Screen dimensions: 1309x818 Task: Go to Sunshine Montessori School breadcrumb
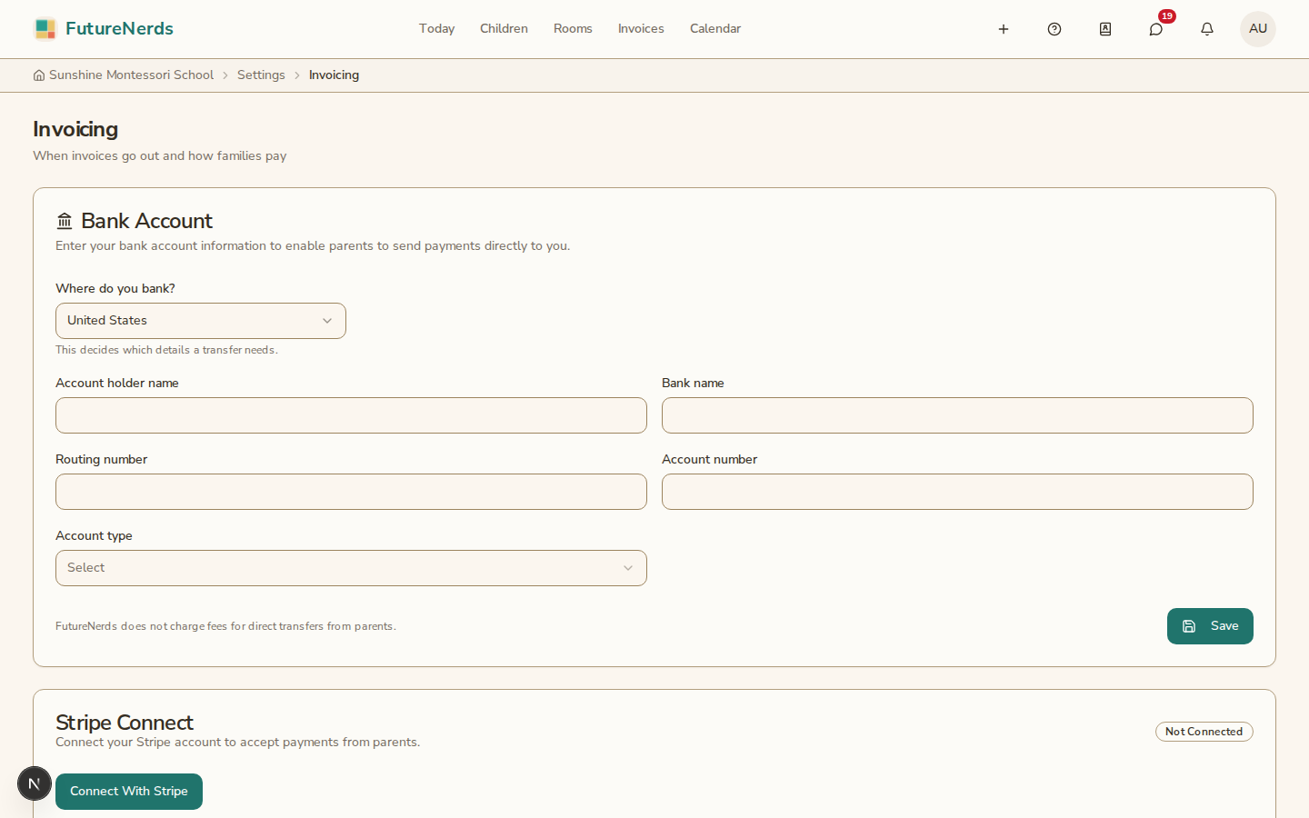pyautogui.click(x=131, y=75)
